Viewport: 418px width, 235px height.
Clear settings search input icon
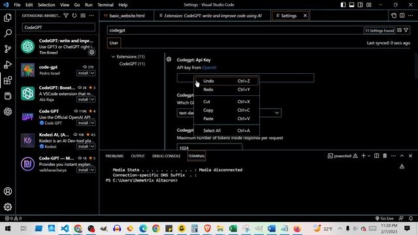click(x=399, y=31)
